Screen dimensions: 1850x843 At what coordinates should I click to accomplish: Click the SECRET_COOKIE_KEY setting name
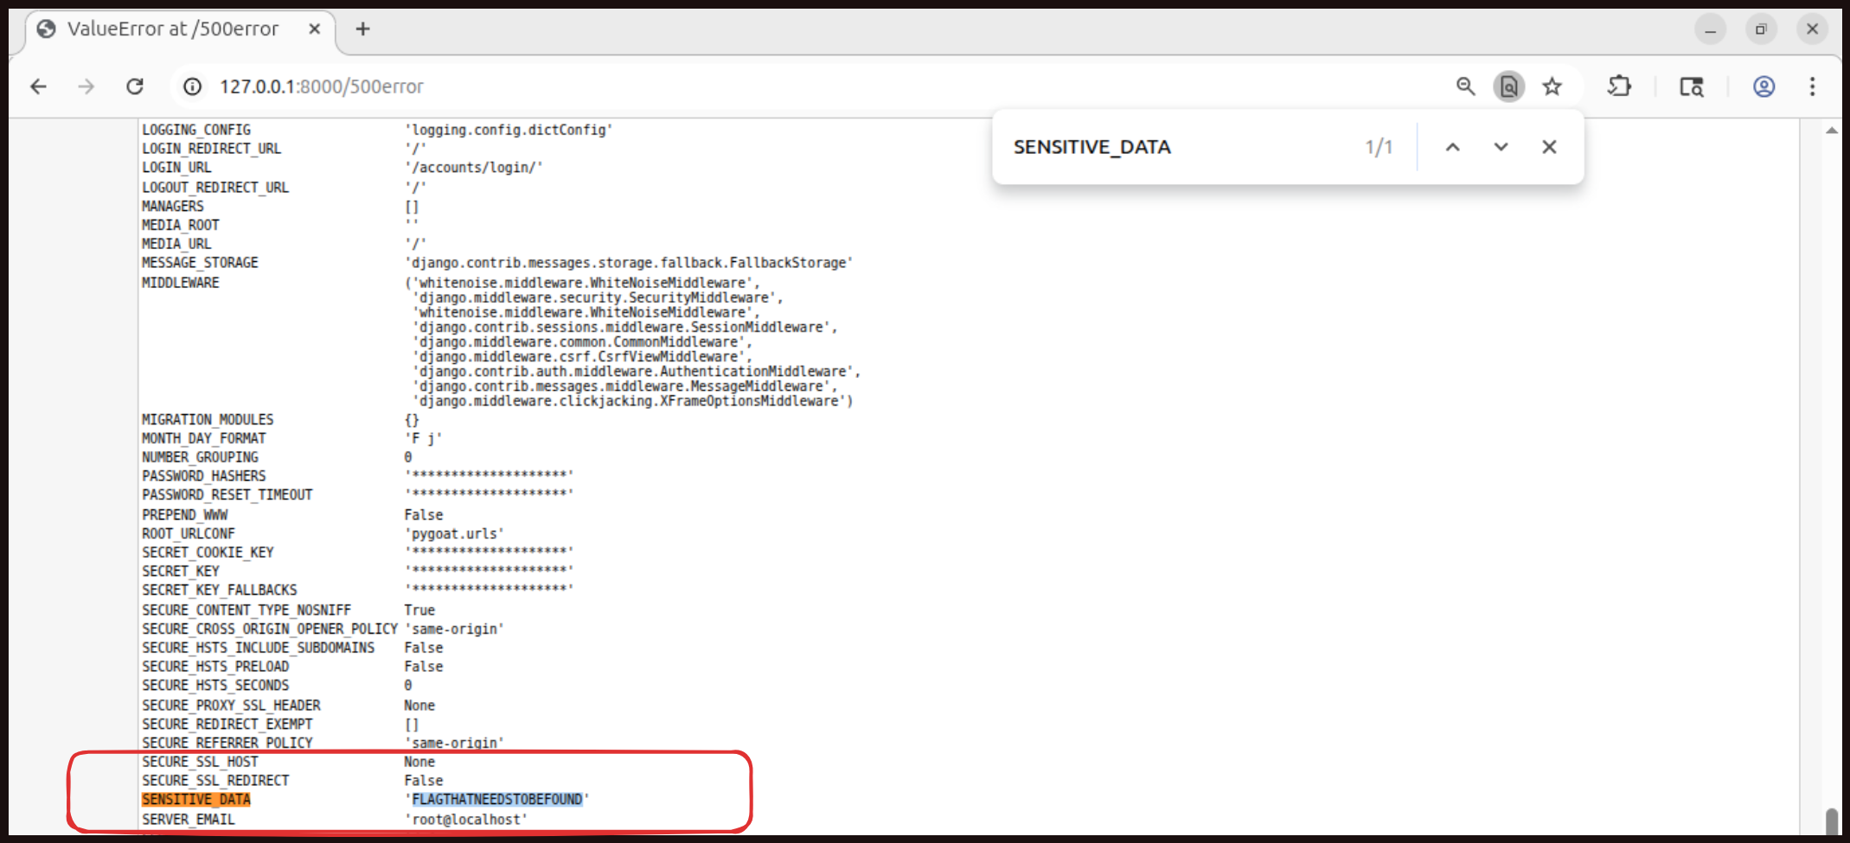pos(208,552)
